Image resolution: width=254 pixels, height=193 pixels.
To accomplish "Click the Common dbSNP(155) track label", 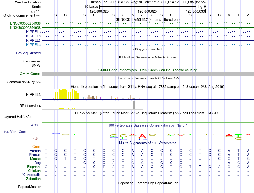I will [24, 82].
